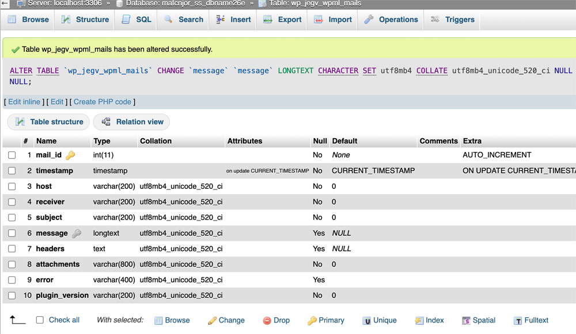The image size is (576, 334).
Task: Enable the Check all checkbox
Action: pos(40,320)
